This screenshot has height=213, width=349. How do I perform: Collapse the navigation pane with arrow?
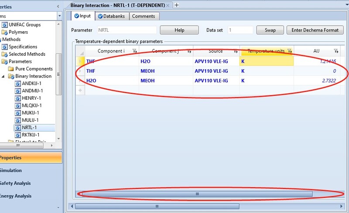click(58, 7)
